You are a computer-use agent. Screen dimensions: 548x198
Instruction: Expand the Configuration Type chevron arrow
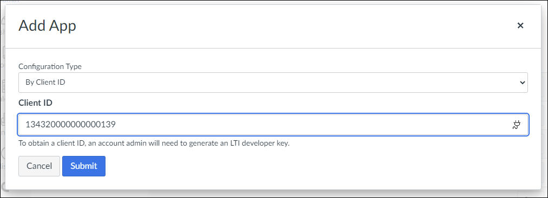[x=522, y=83]
